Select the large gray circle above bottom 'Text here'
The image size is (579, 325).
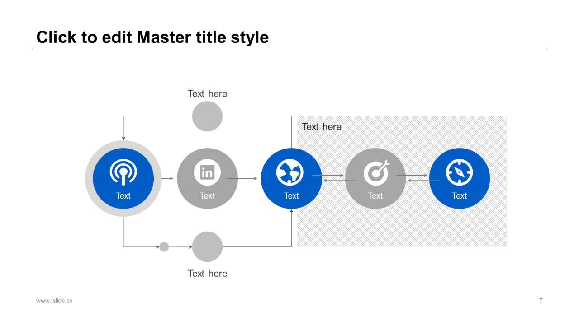coord(207,246)
